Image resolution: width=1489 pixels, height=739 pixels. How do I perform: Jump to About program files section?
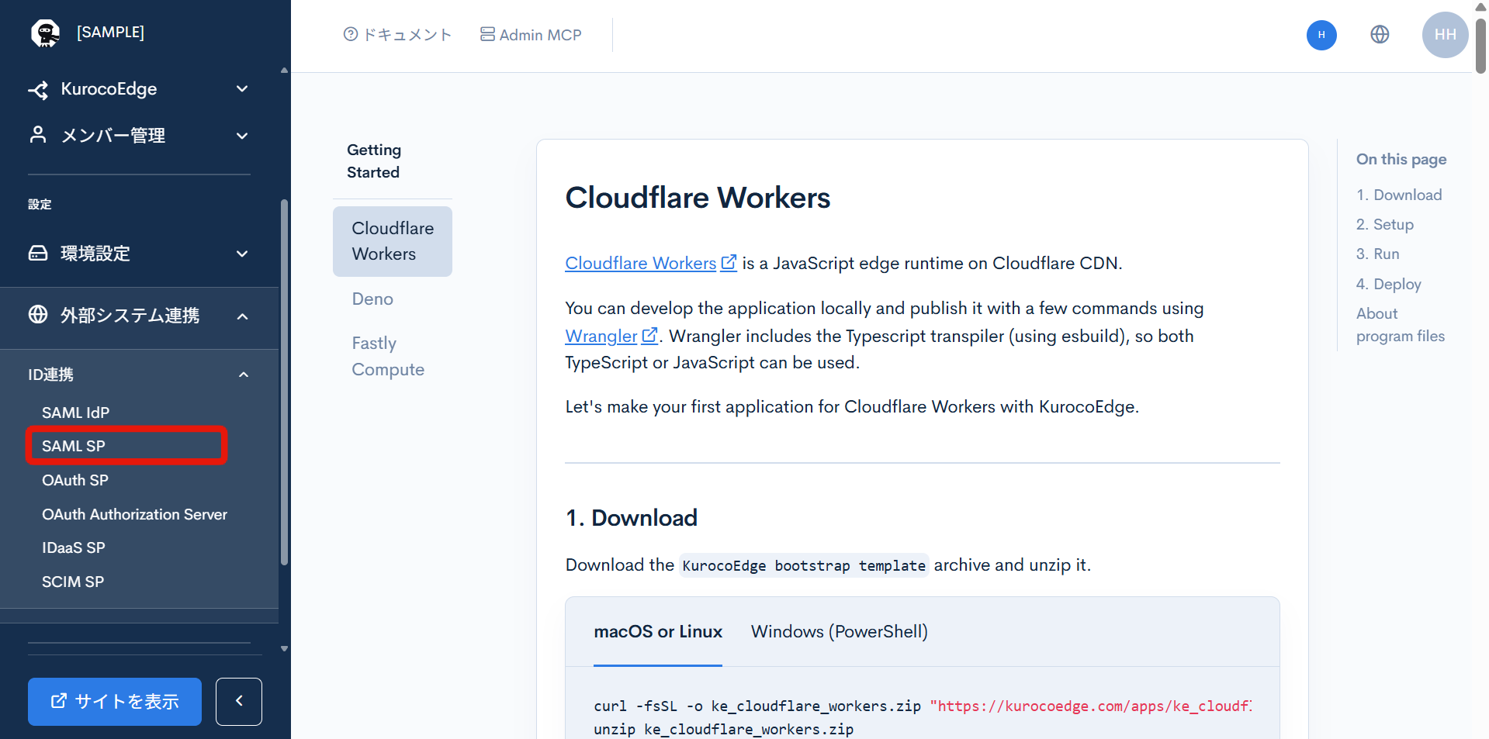point(1401,324)
